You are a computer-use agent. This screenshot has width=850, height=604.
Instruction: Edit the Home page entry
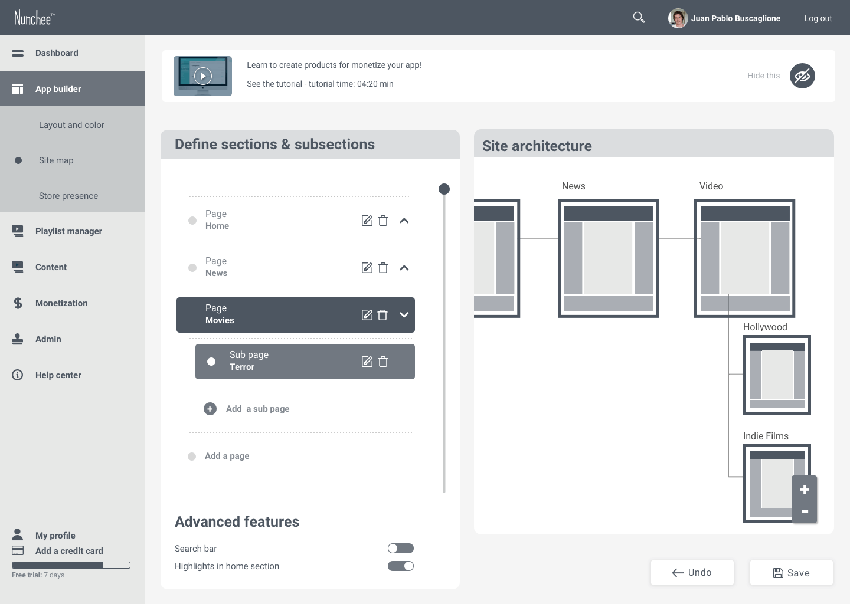[x=367, y=221]
